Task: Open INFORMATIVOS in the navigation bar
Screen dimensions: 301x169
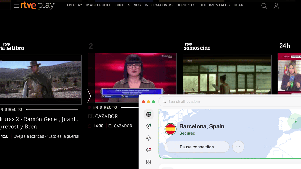Action: coord(158,5)
